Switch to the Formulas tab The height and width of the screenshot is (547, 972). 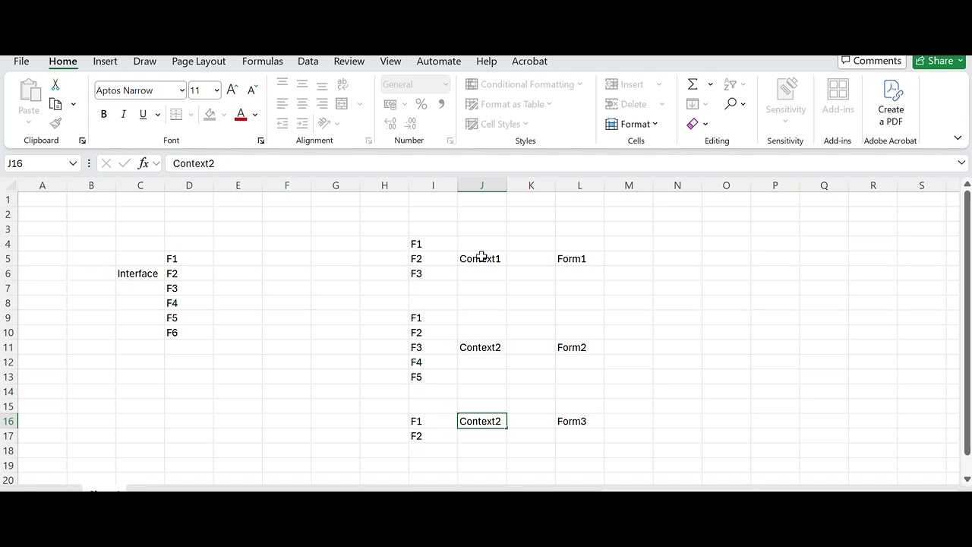pos(263,61)
